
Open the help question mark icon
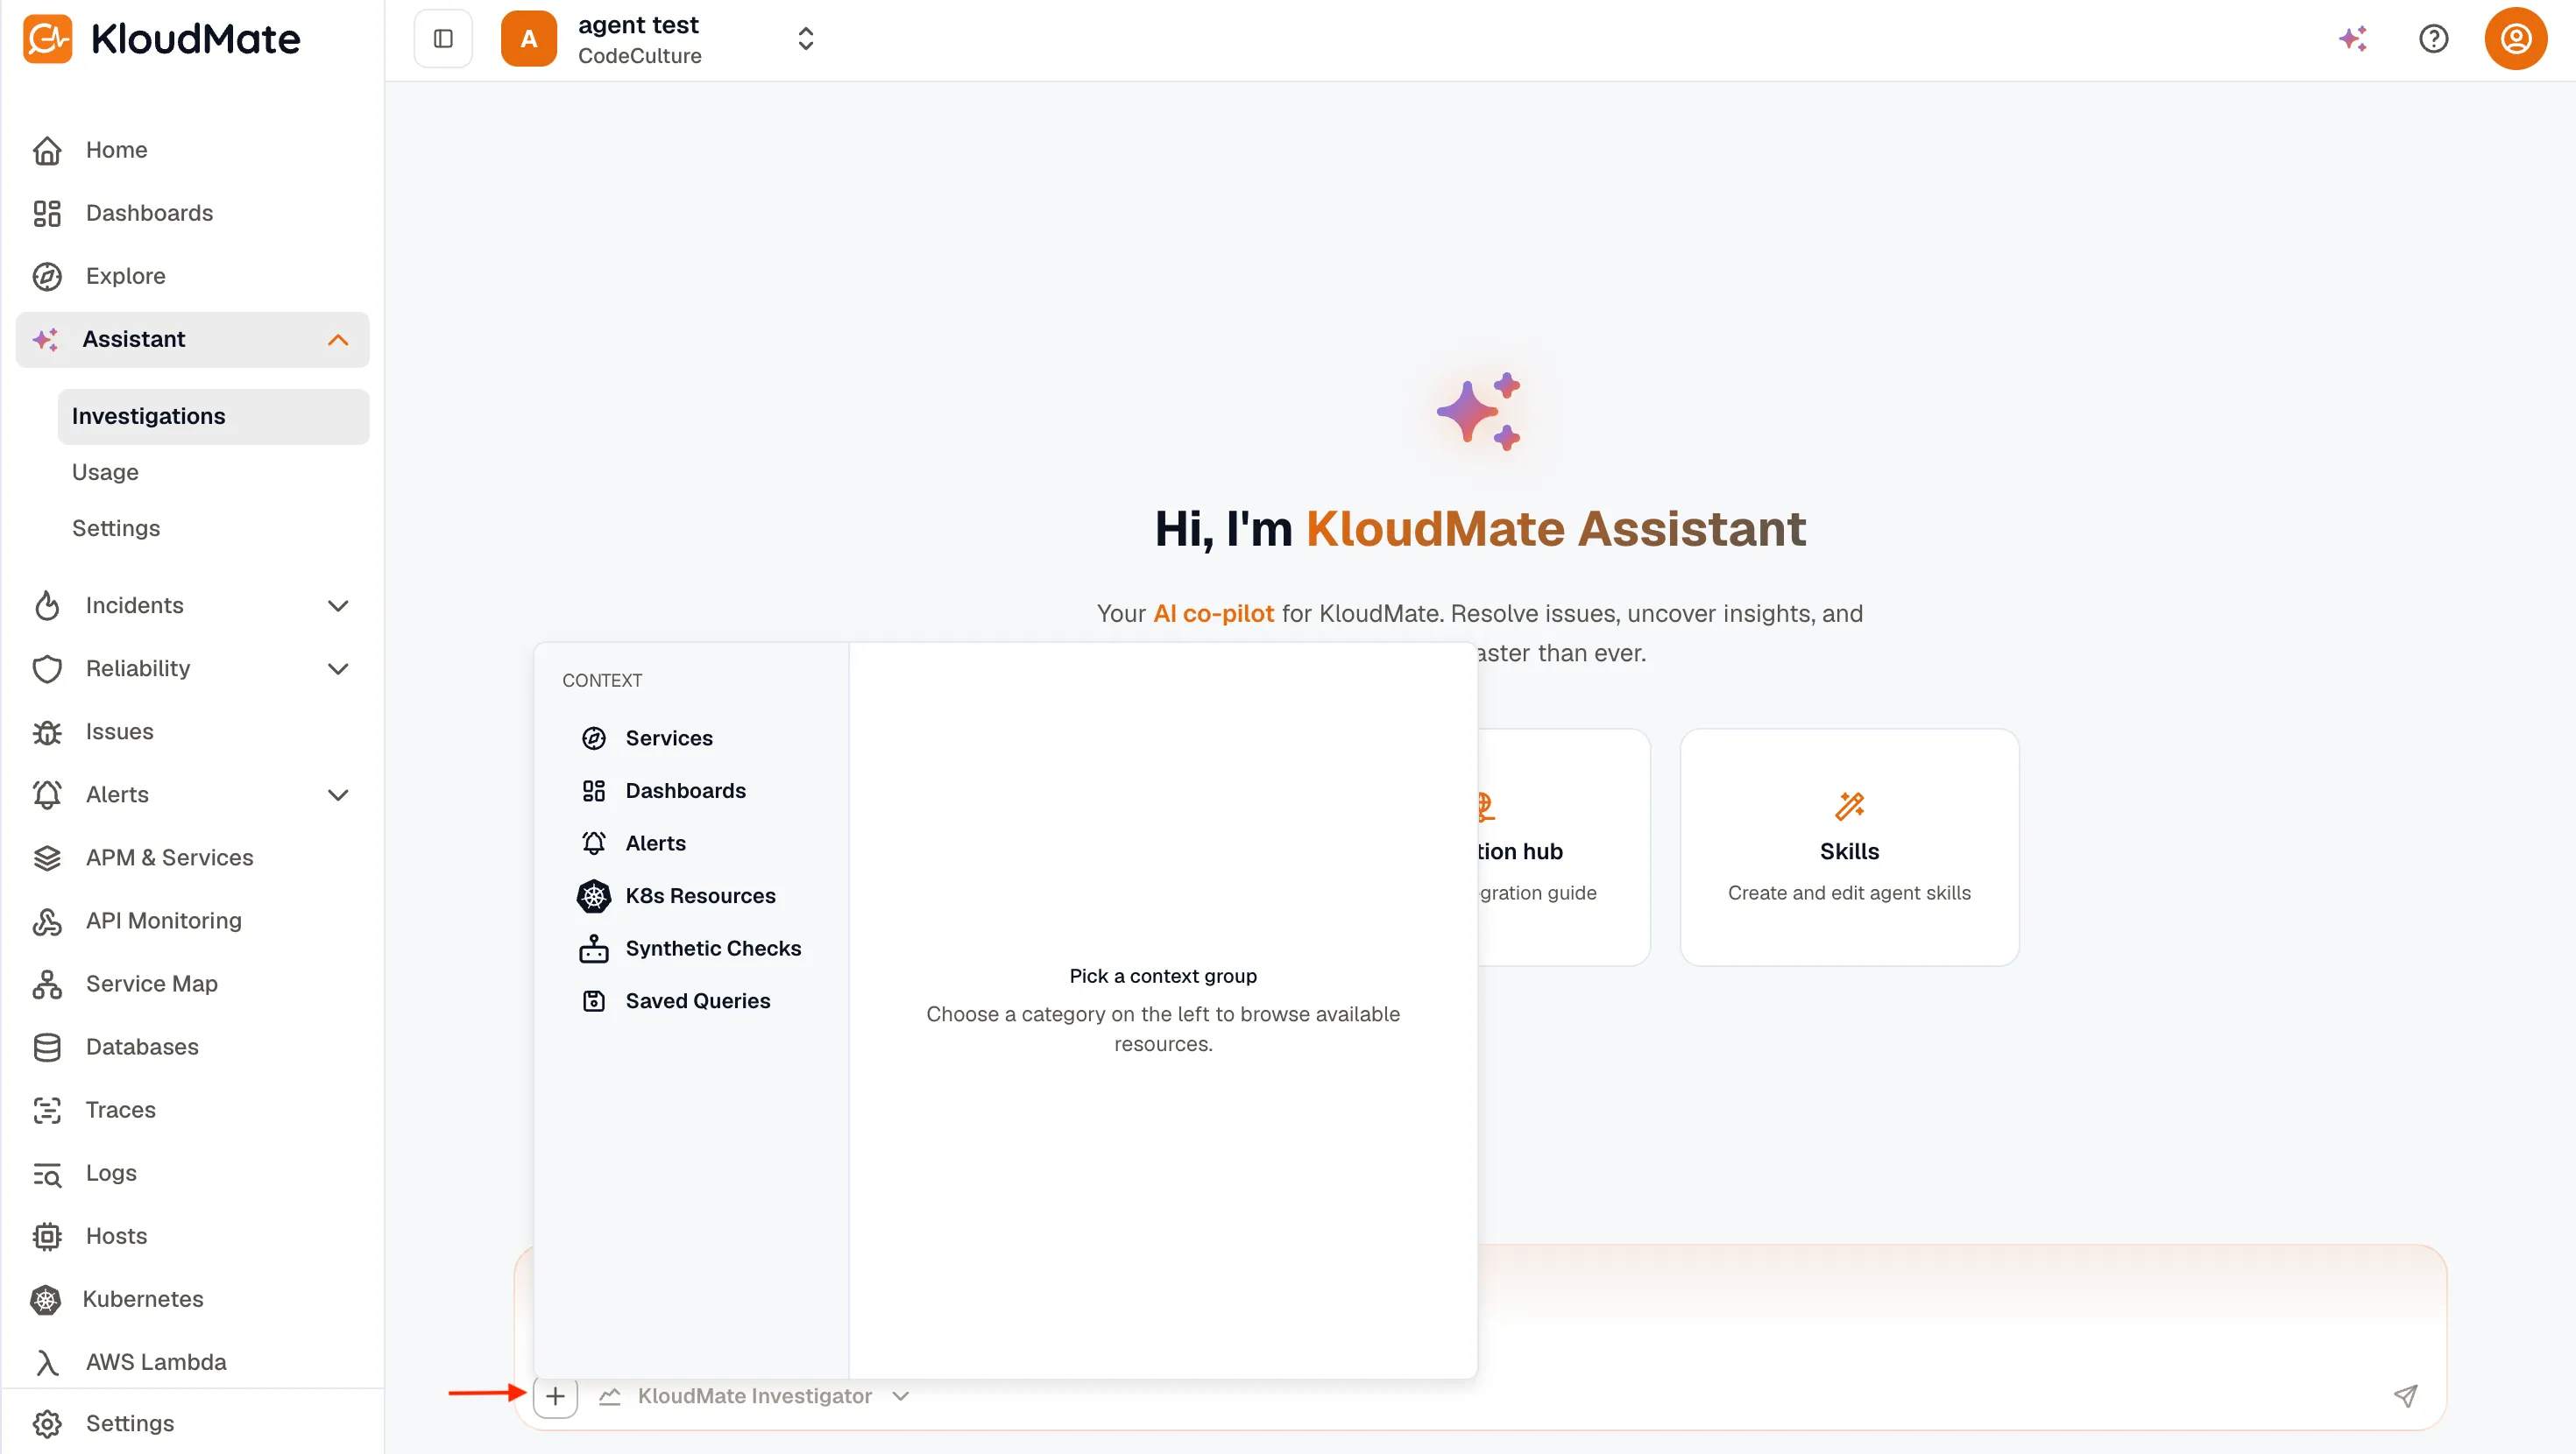(x=2433, y=39)
